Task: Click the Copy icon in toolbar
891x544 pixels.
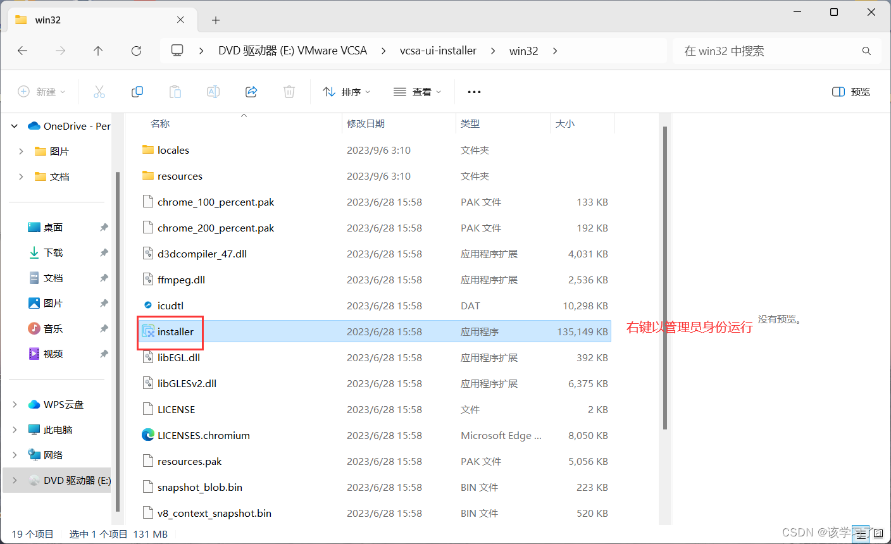Action: (x=137, y=92)
